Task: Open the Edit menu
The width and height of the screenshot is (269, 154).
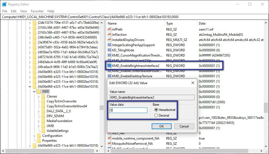Action: click(14, 11)
